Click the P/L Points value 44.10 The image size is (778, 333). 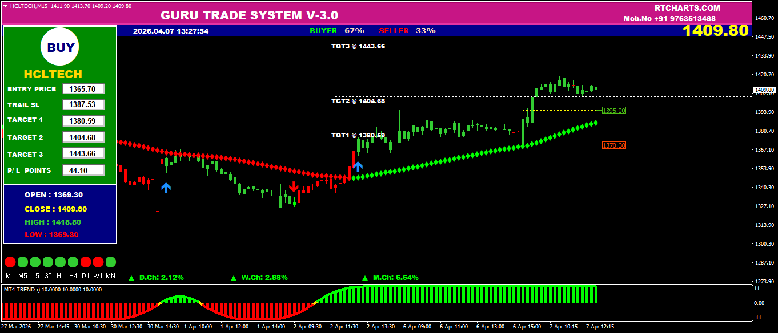tap(83, 170)
